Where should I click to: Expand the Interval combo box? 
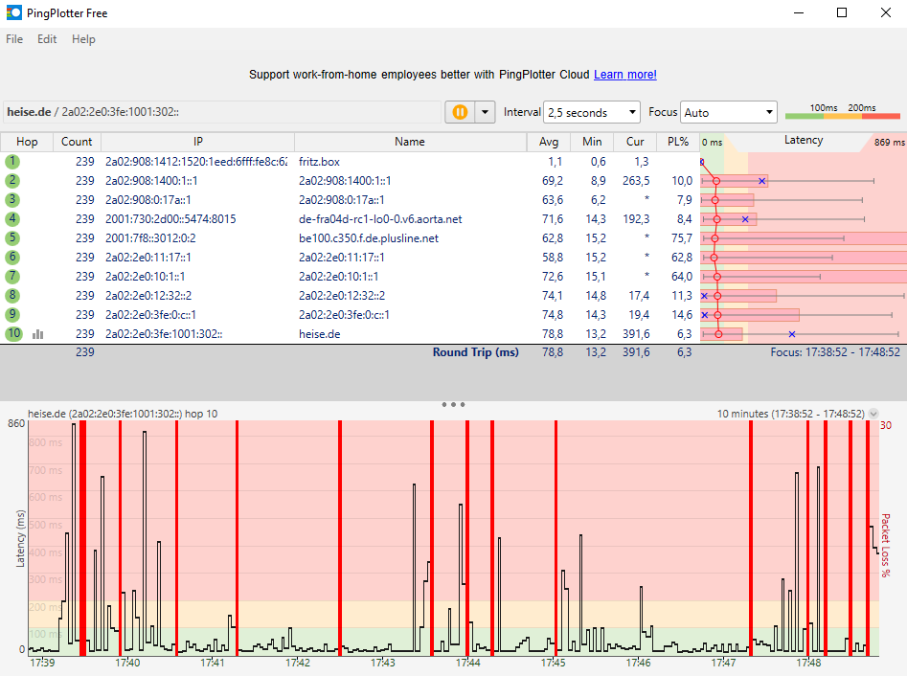click(x=591, y=112)
